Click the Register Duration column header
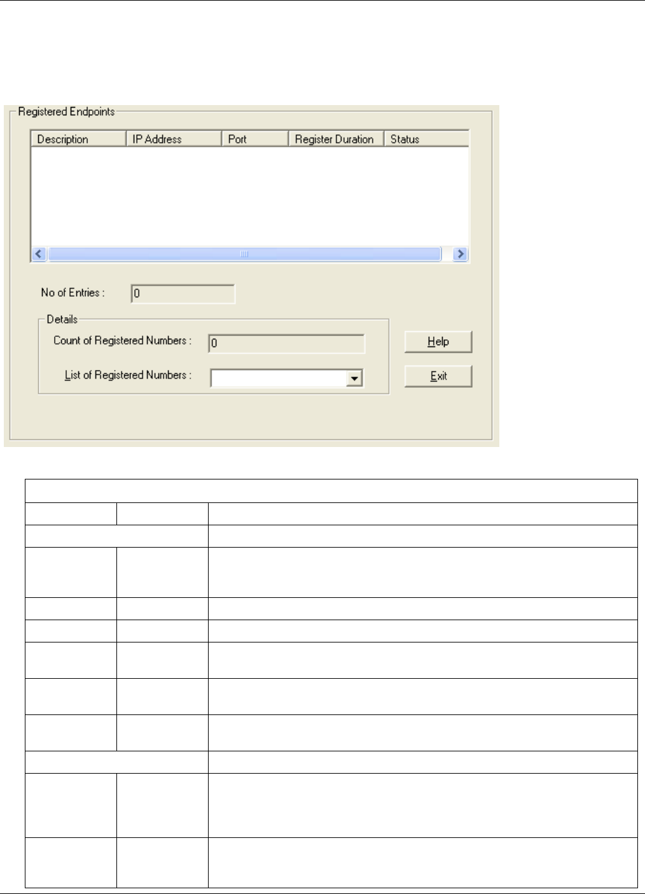This screenshot has width=645, height=894. point(336,139)
